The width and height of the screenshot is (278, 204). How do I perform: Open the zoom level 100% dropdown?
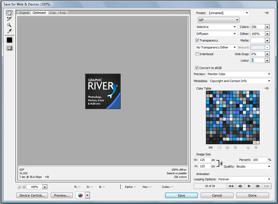(44, 186)
